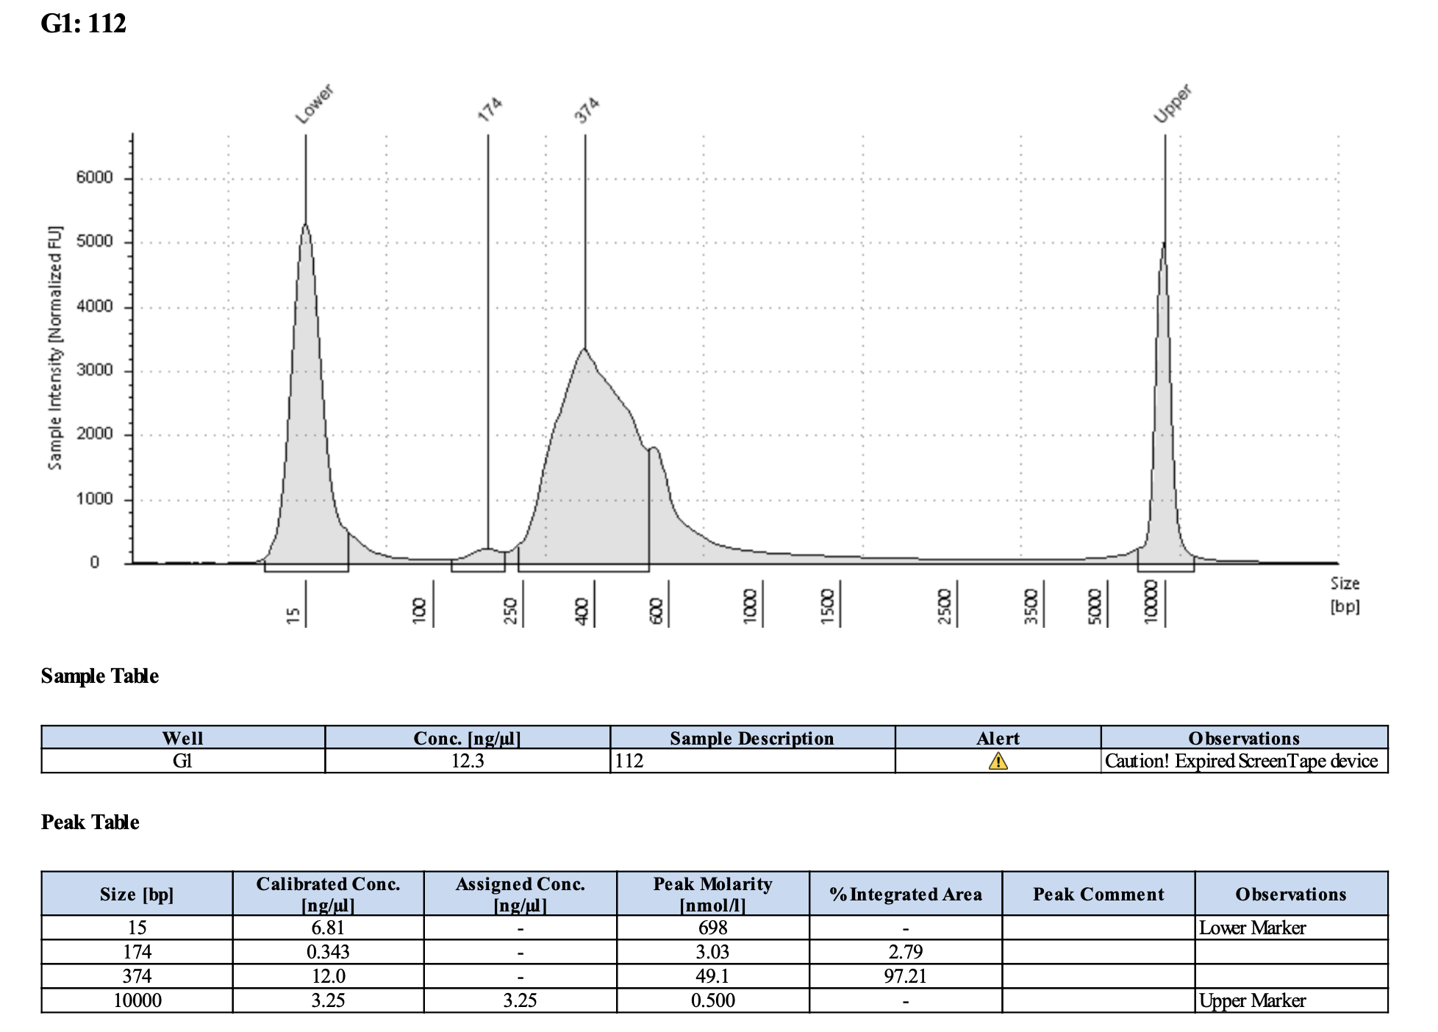Click the Lower marker peak label

pyautogui.click(x=314, y=104)
